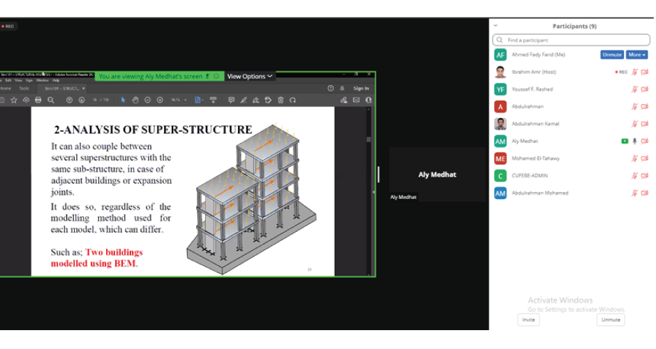Click the Find a participant search field

point(572,40)
